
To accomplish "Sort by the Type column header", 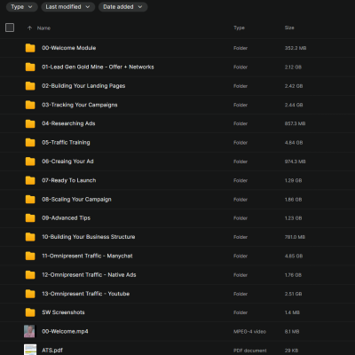I will 239,28.
